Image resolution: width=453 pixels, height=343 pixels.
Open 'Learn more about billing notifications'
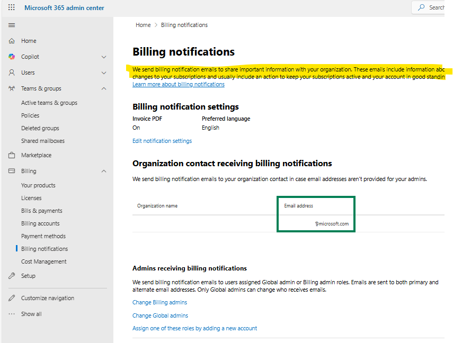click(x=179, y=84)
